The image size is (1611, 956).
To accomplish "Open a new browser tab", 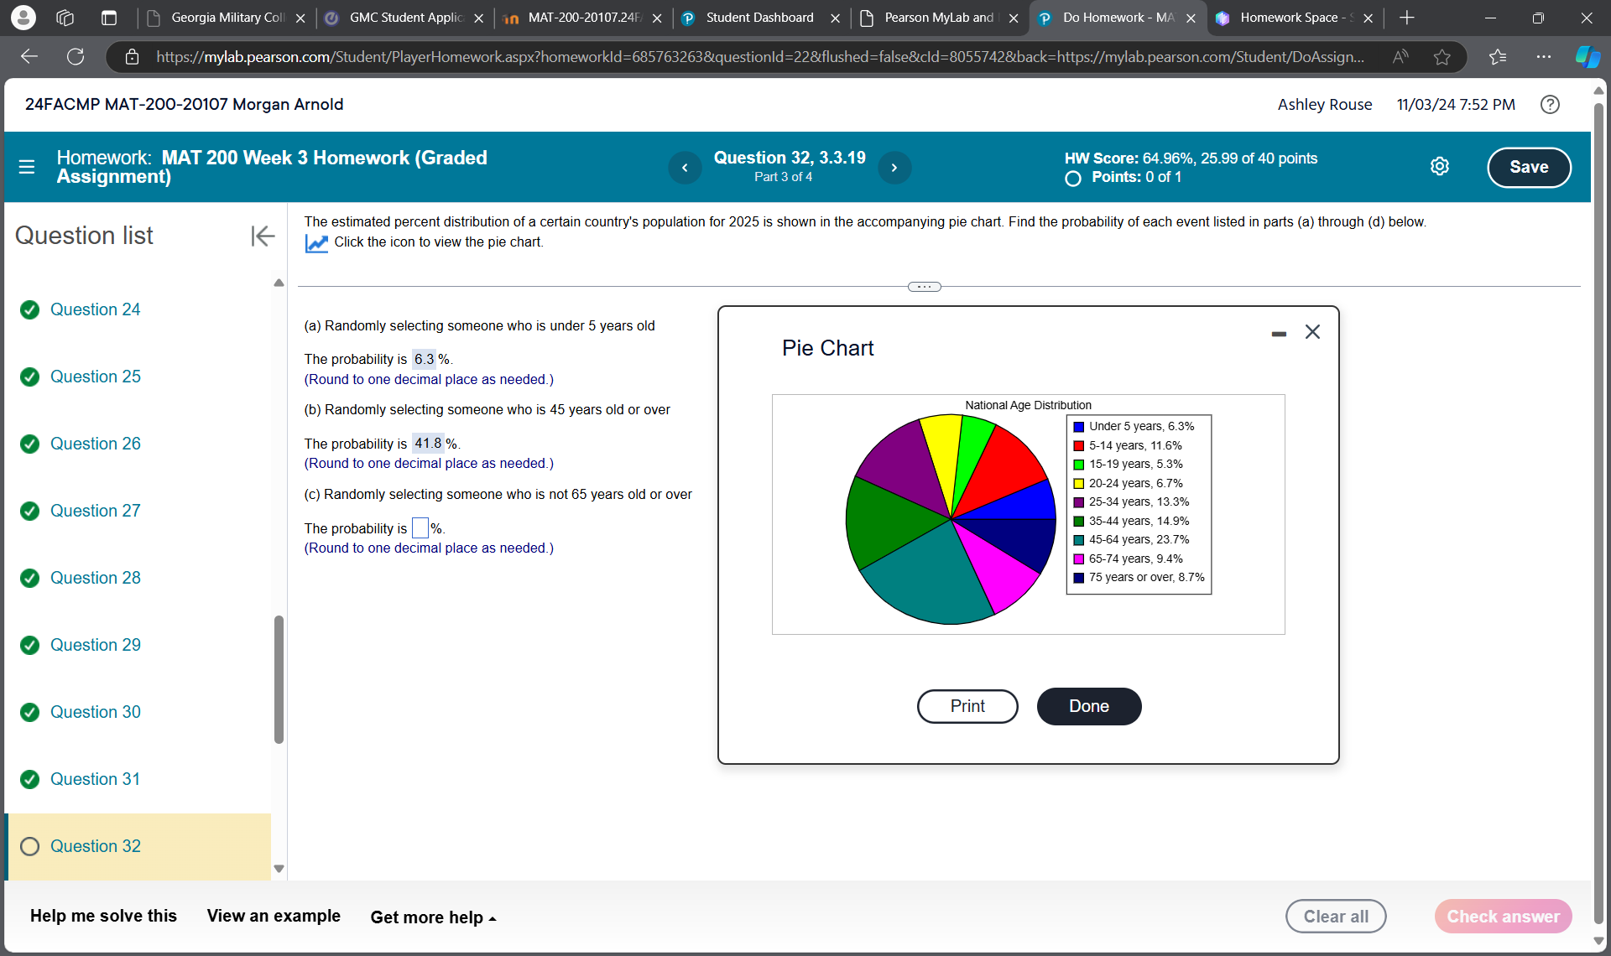I will 1407,18.
